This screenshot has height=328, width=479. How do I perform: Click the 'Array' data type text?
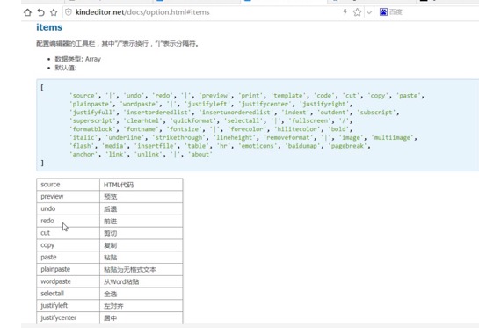point(93,59)
